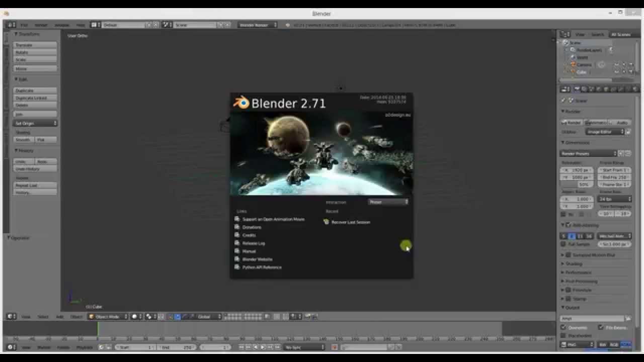The image size is (644, 362).
Task: Click the output path input field
Action: tap(592, 318)
